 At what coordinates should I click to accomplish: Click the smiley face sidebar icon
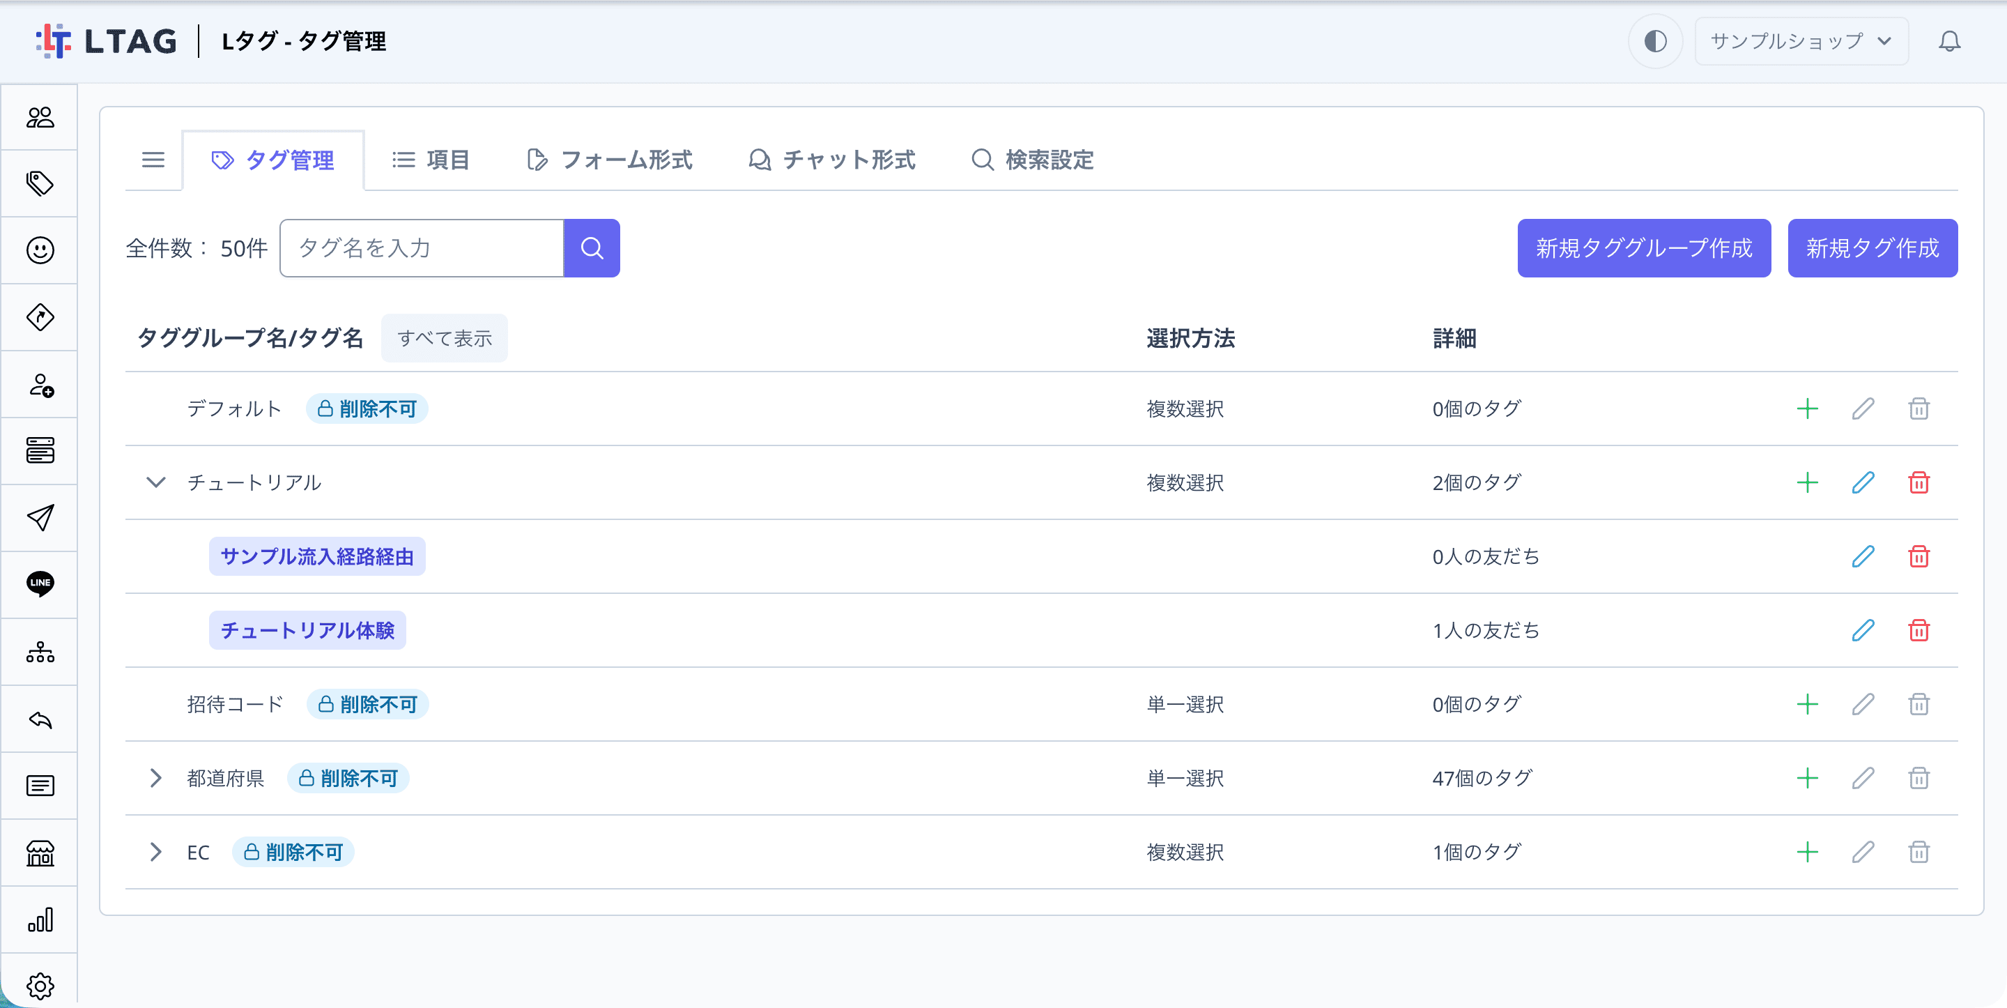point(40,250)
